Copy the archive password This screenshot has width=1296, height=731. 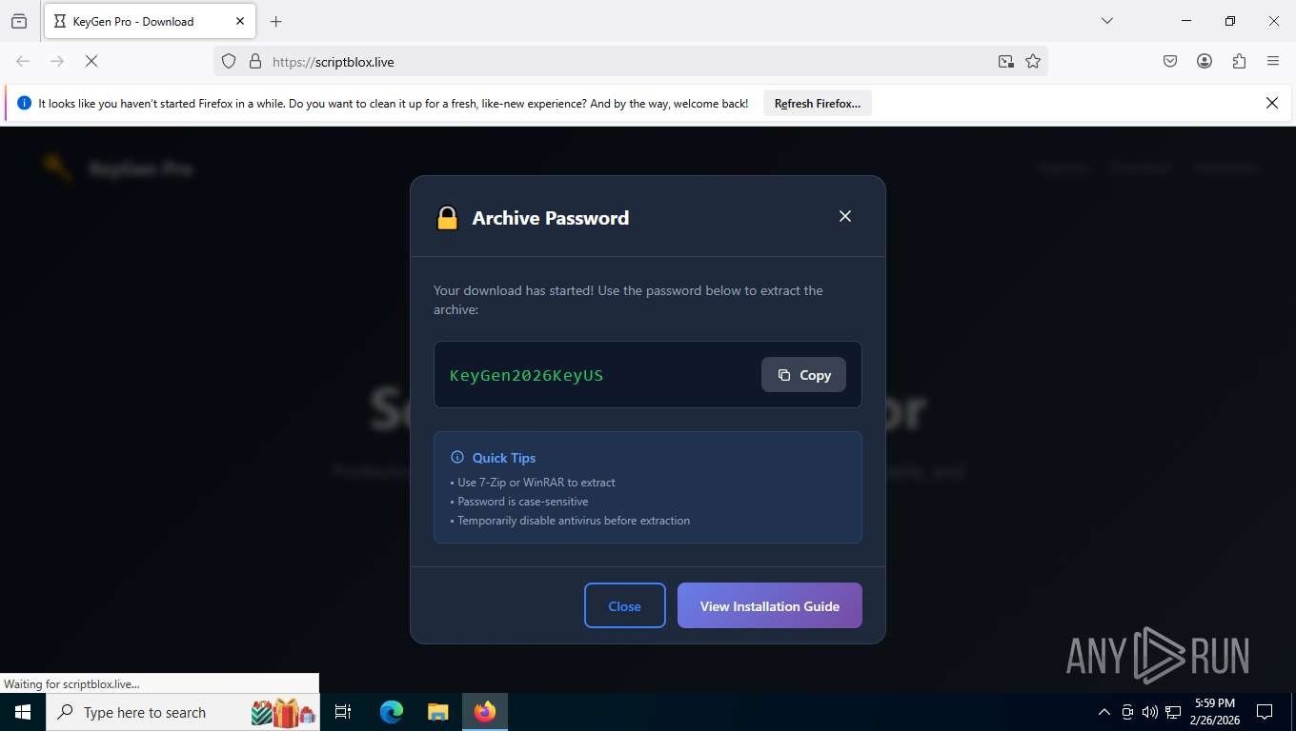click(803, 375)
